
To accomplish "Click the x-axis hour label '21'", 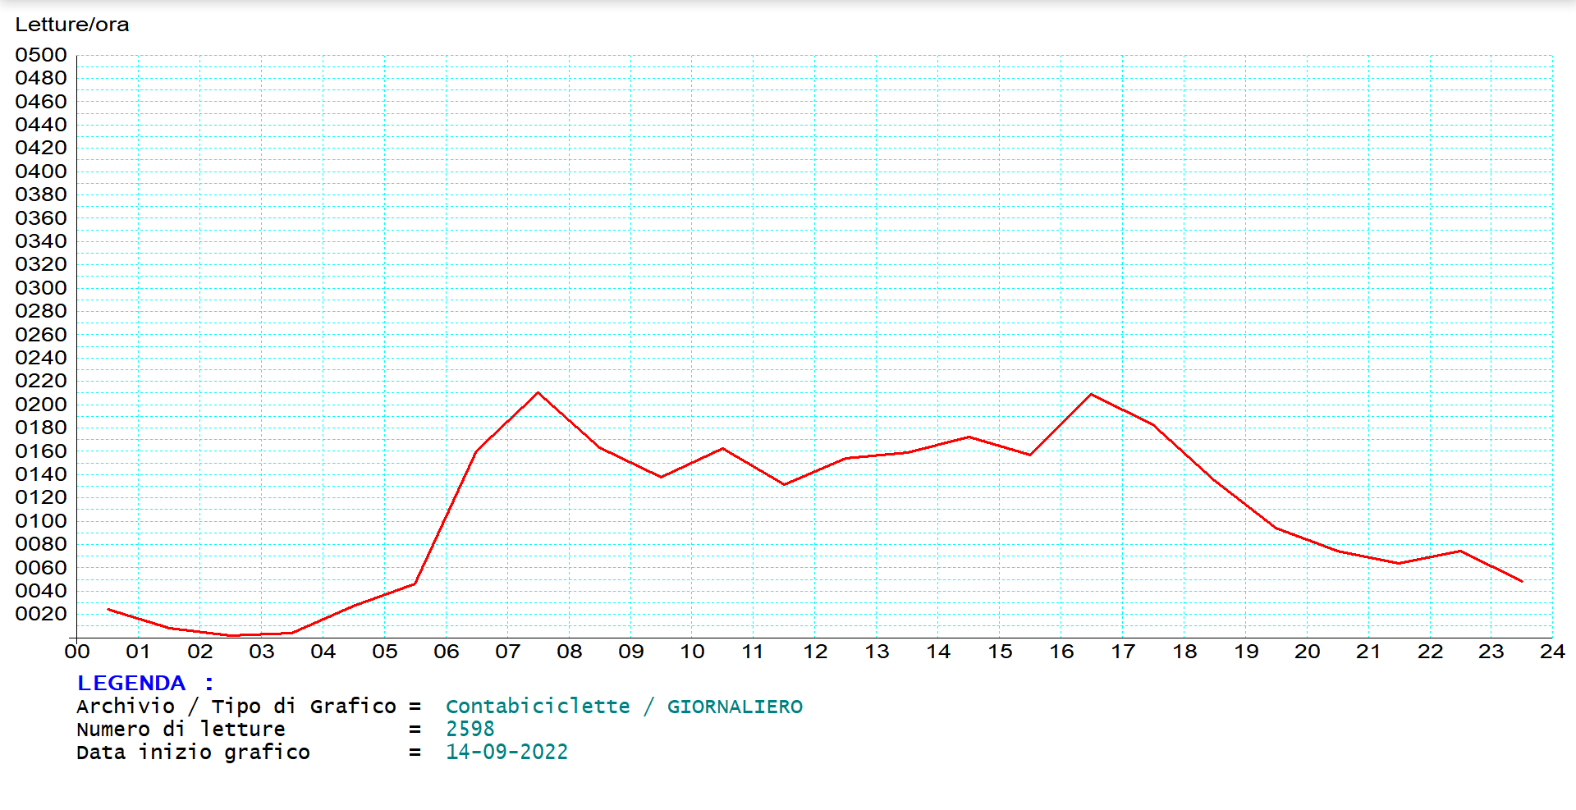I will pos(1368,652).
